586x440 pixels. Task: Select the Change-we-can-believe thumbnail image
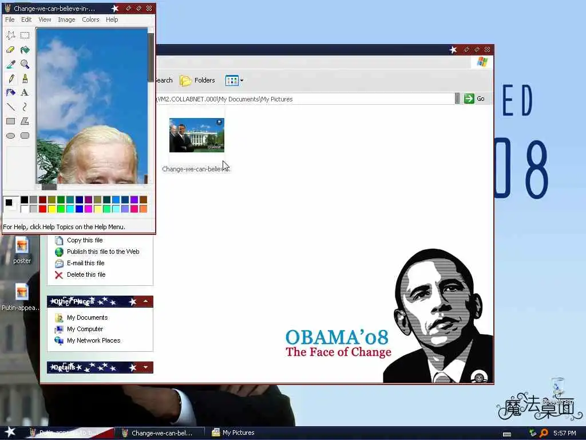tap(197, 135)
